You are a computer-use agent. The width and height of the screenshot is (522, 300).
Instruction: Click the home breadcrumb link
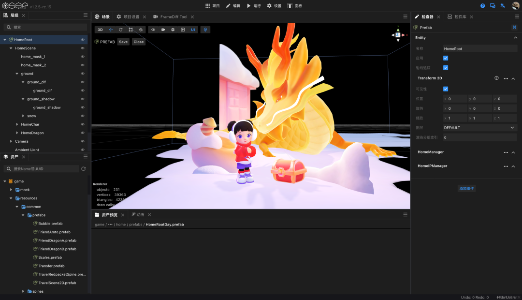(121, 225)
